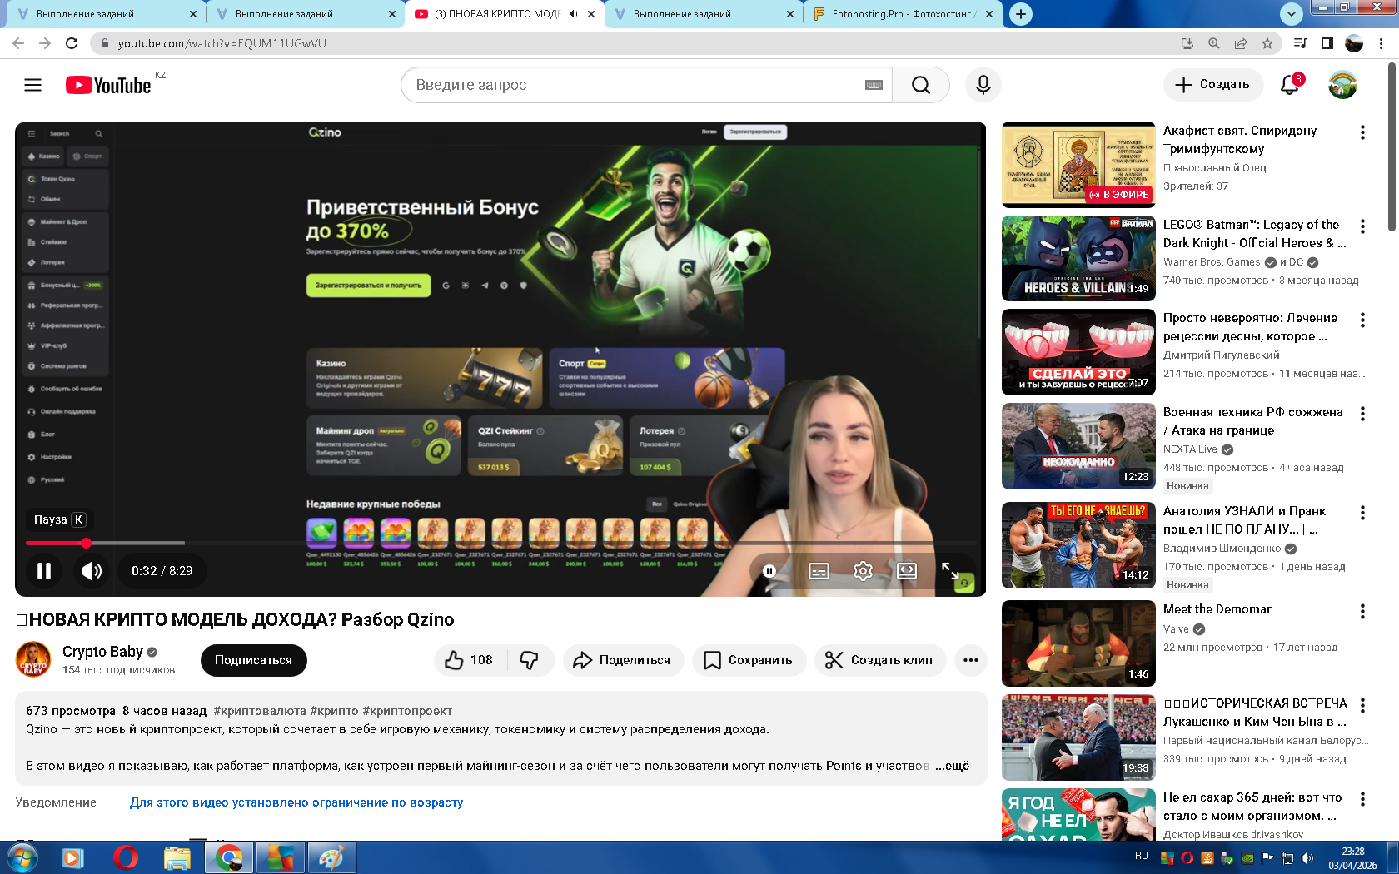Viewport: 1399px width, 874px height.
Task: Mute the video with speaker button
Action: tap(92, 570)
